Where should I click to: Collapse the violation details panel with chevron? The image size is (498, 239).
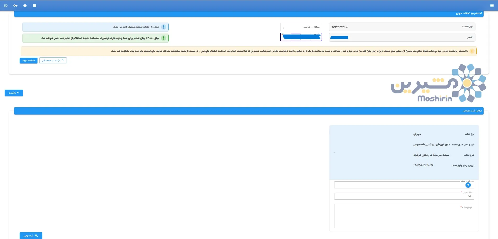(334, 153)
